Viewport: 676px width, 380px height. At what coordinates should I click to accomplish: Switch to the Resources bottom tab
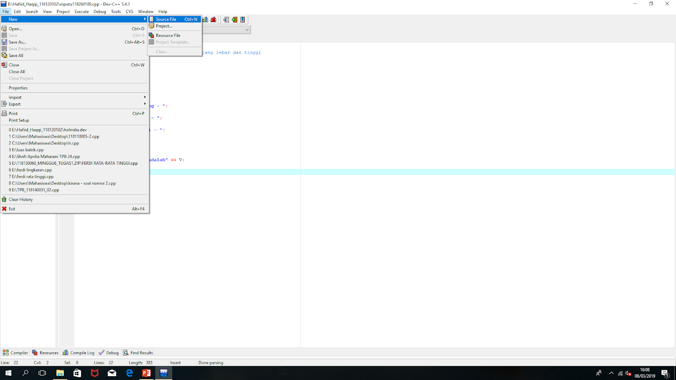coord(45,353)
